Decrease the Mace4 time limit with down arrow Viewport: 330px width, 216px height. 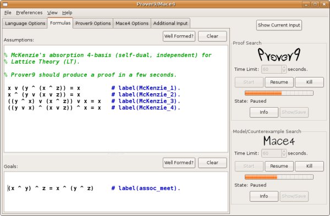point(284,155)
